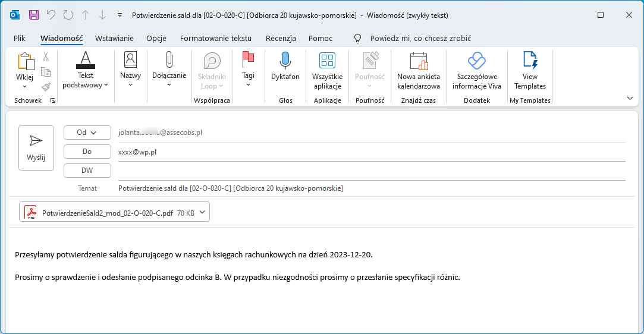Click the sender address jolanta...@assecobs.pl
The height and width of the screenshot is (334, 644).
click(x=160, y=133)
